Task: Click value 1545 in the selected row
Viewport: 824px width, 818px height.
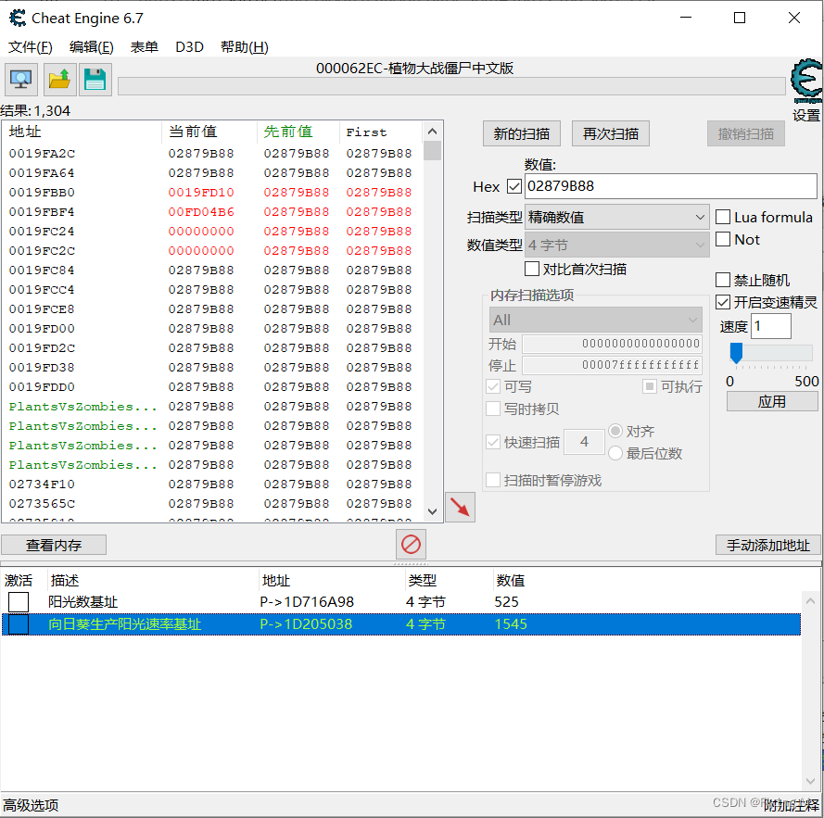Action: pyautogui.click(x=511, y=624)
